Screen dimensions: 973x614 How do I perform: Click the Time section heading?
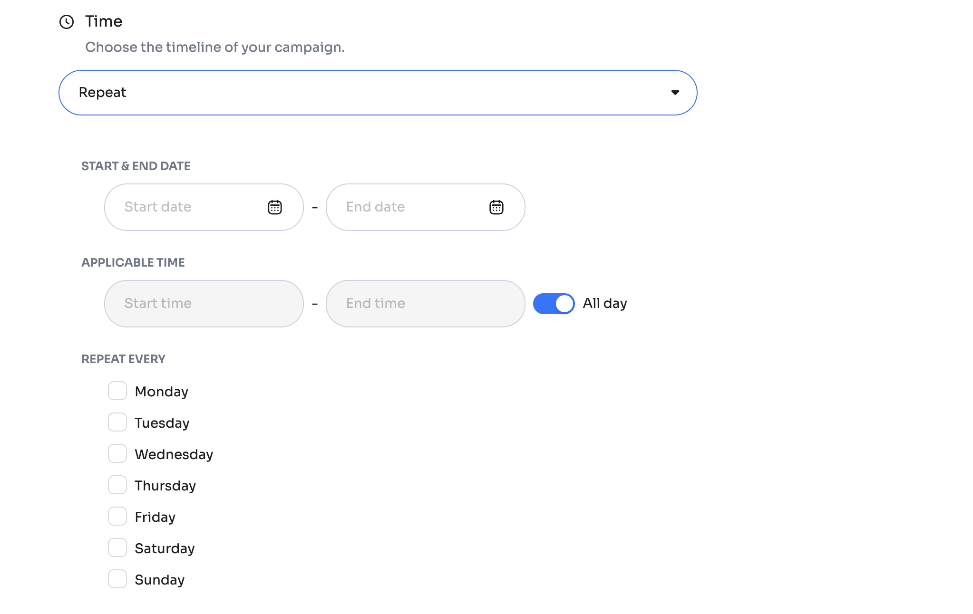[x=104, y=21]
